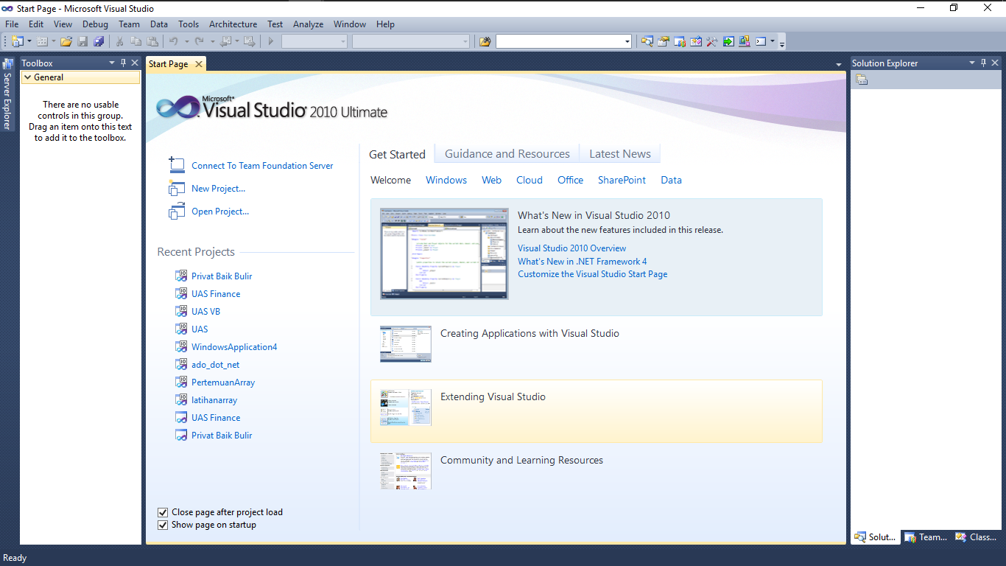Select the Cloud category link

tap(530, 180)
